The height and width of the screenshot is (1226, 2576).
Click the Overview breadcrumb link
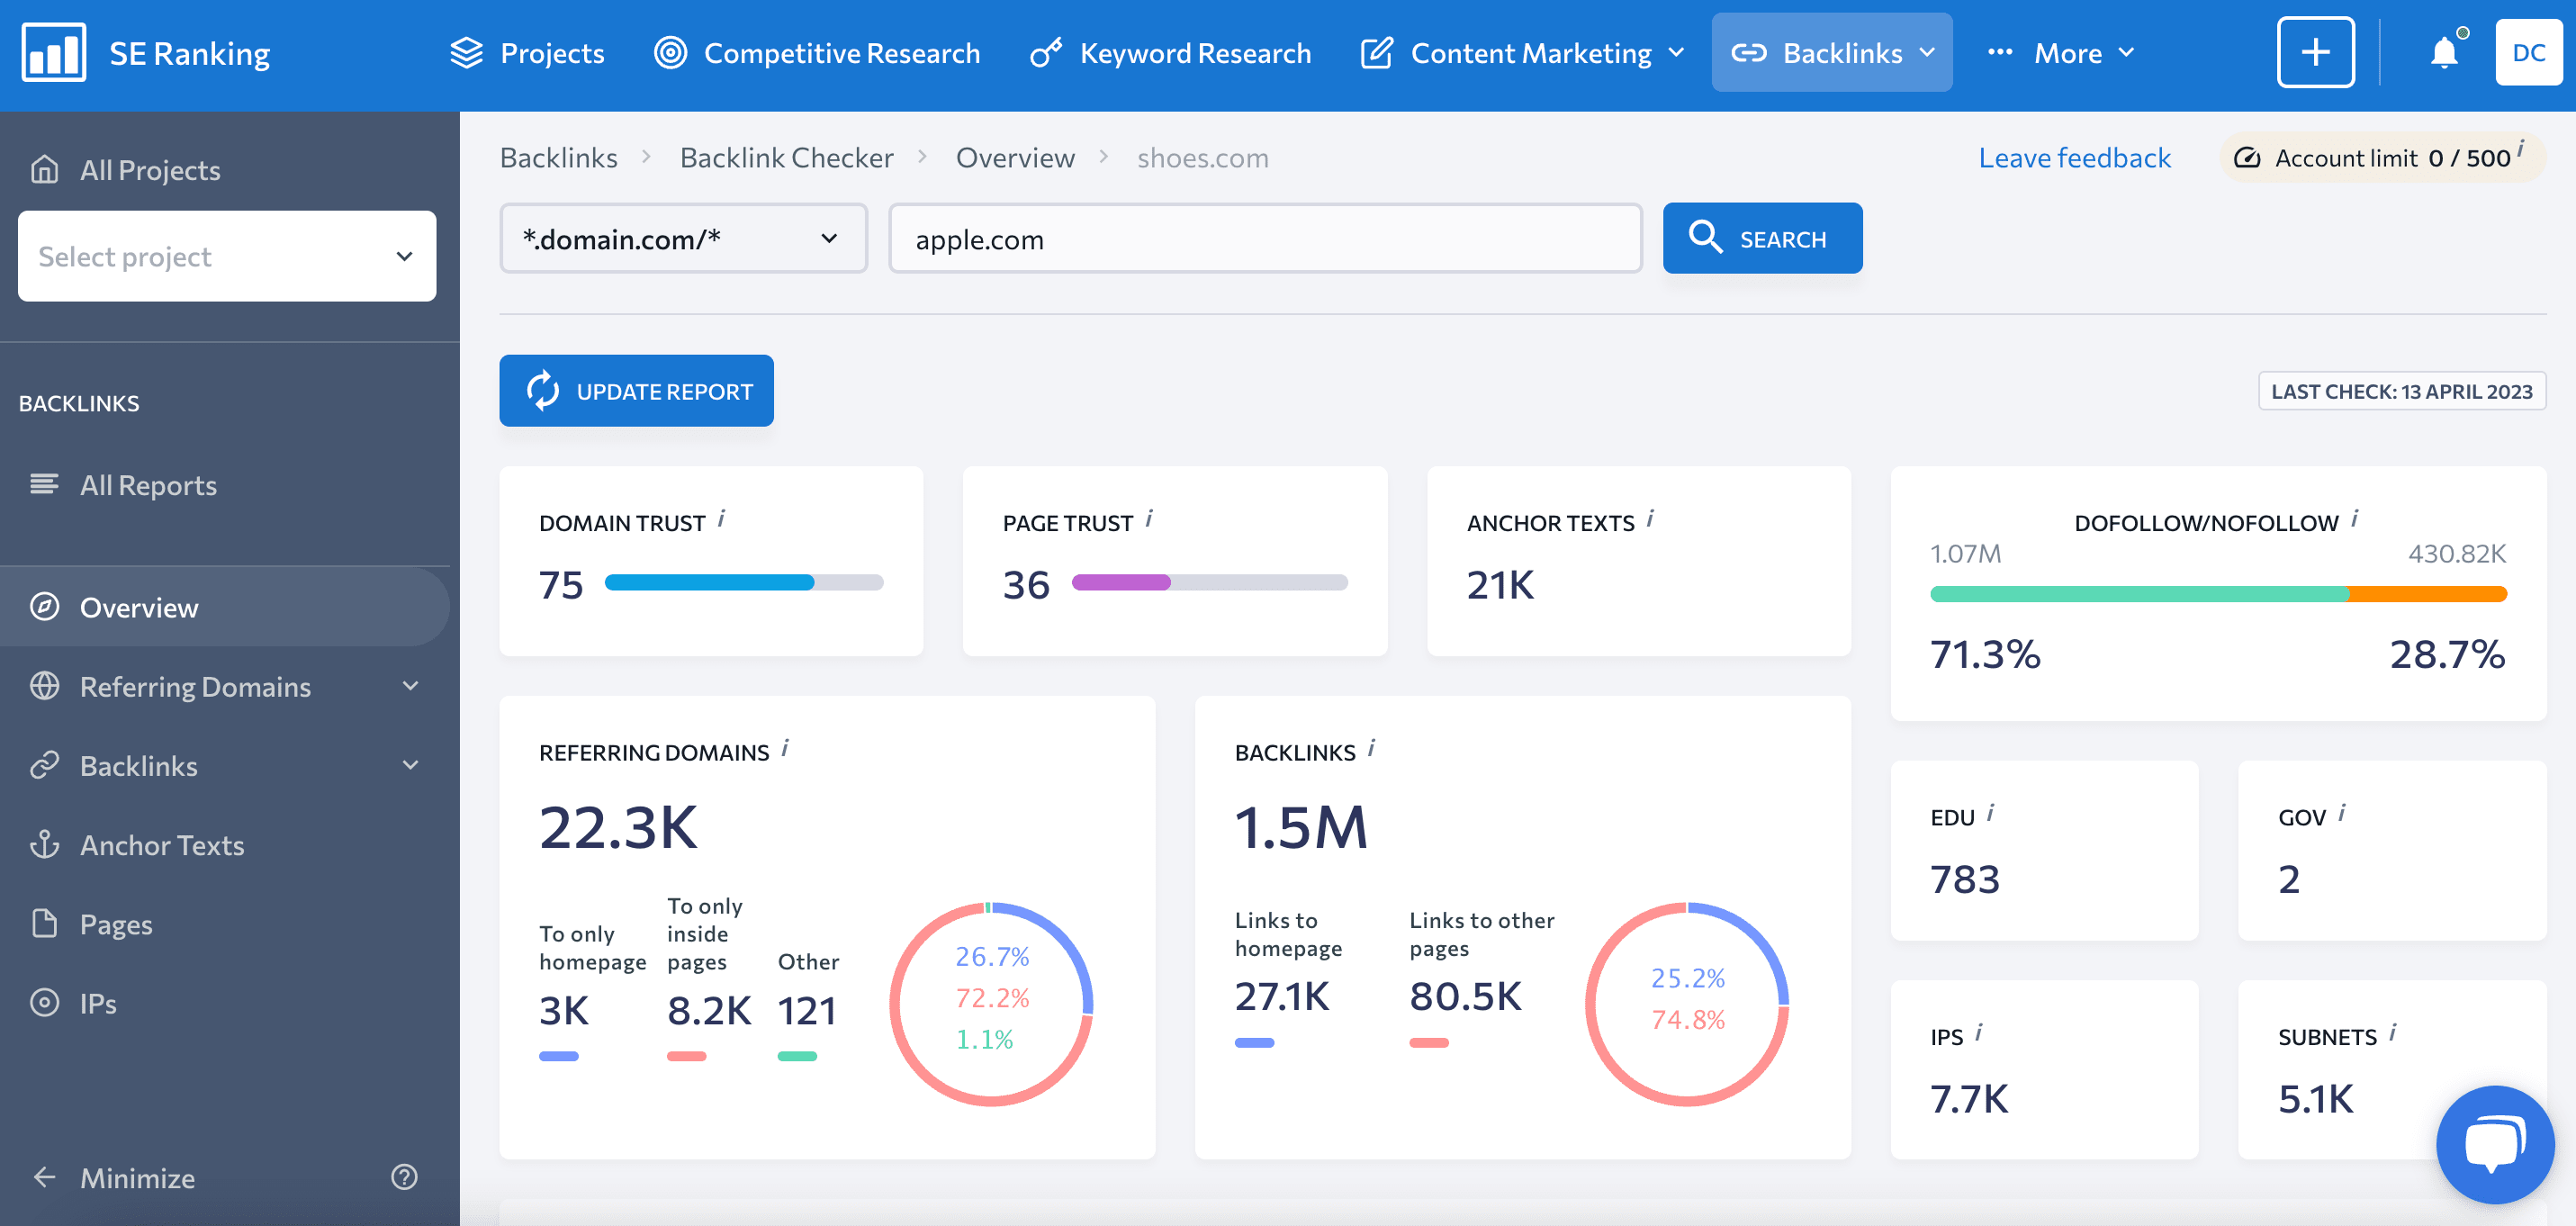coord(1015,157)
